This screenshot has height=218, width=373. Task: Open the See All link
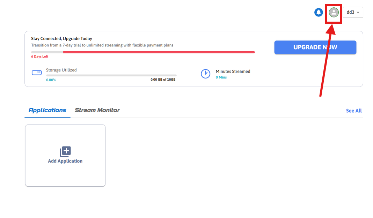[354, 111]
